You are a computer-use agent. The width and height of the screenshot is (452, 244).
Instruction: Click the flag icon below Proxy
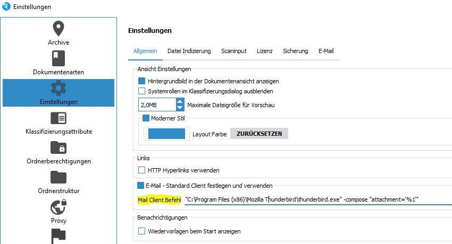58,235
